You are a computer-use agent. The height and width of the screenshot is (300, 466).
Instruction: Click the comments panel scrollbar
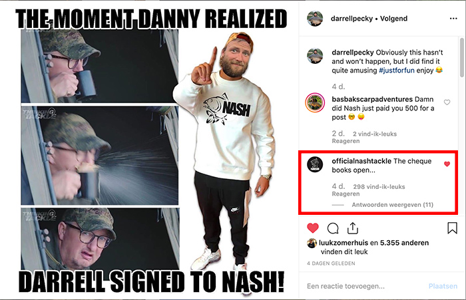pyautogui.click(x=462, y=57)
